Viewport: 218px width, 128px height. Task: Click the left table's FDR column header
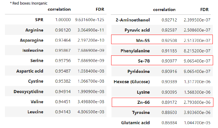pos(99,9)
